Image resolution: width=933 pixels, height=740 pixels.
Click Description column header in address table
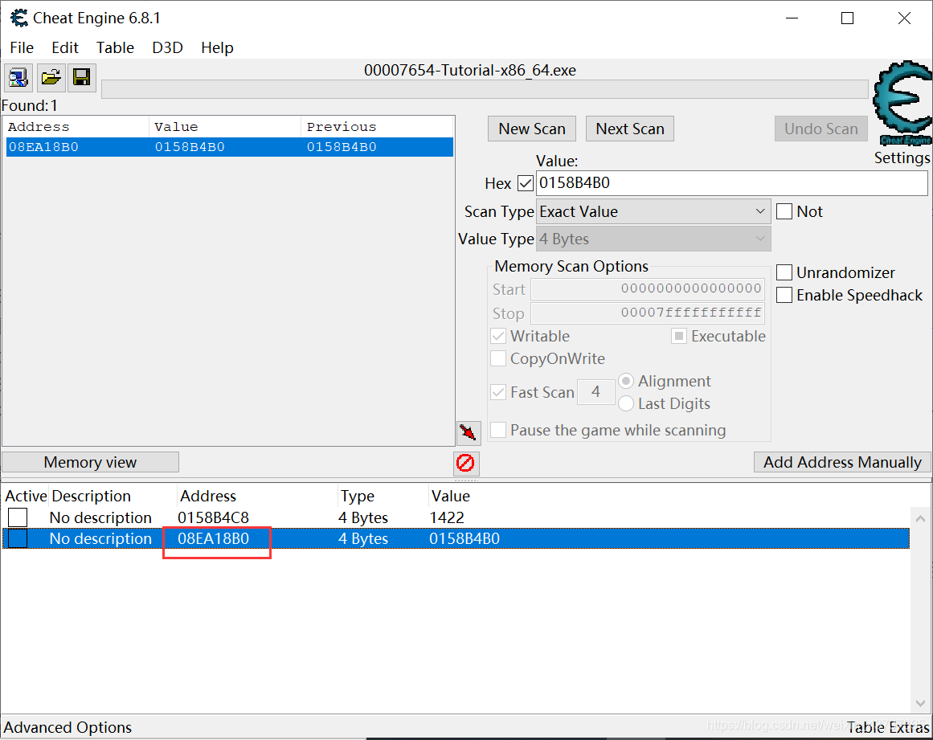coord(113,496)
